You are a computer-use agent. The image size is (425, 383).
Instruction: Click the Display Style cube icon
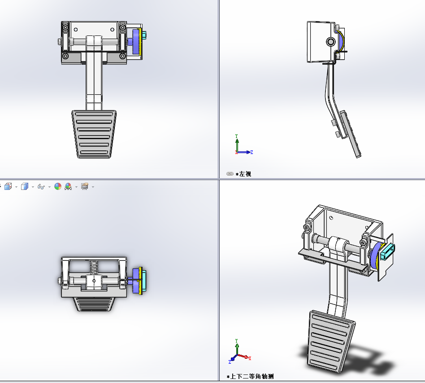pyautogui.click(x=25, y=186)
